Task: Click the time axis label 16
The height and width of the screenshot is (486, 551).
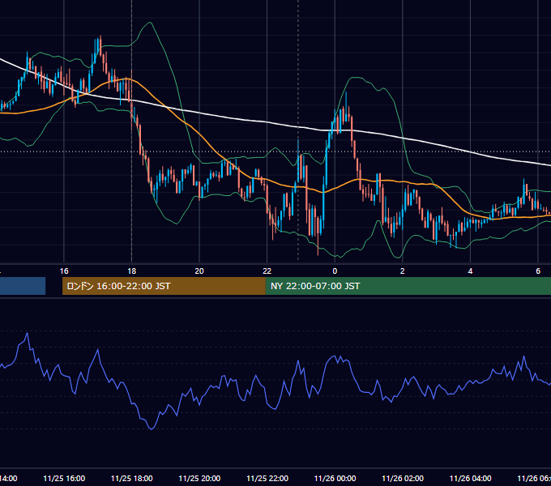Action: pos(64,271)
